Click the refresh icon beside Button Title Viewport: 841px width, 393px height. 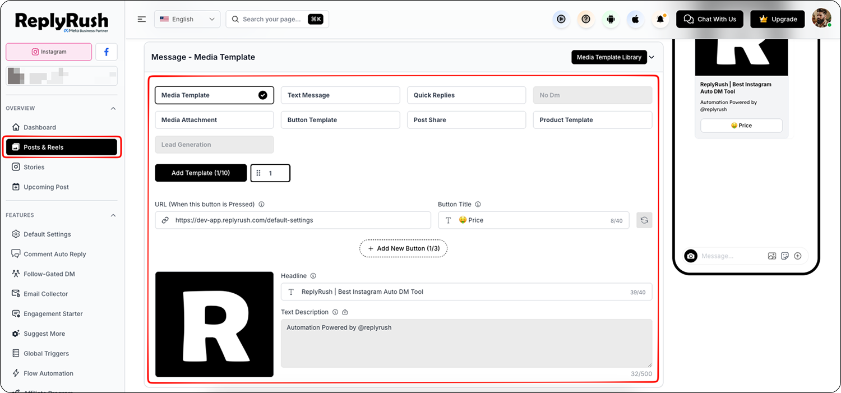pos(644,220)
